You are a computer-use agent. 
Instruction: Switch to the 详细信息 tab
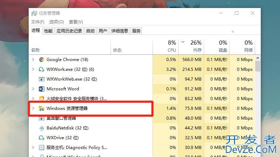[120, 31]
